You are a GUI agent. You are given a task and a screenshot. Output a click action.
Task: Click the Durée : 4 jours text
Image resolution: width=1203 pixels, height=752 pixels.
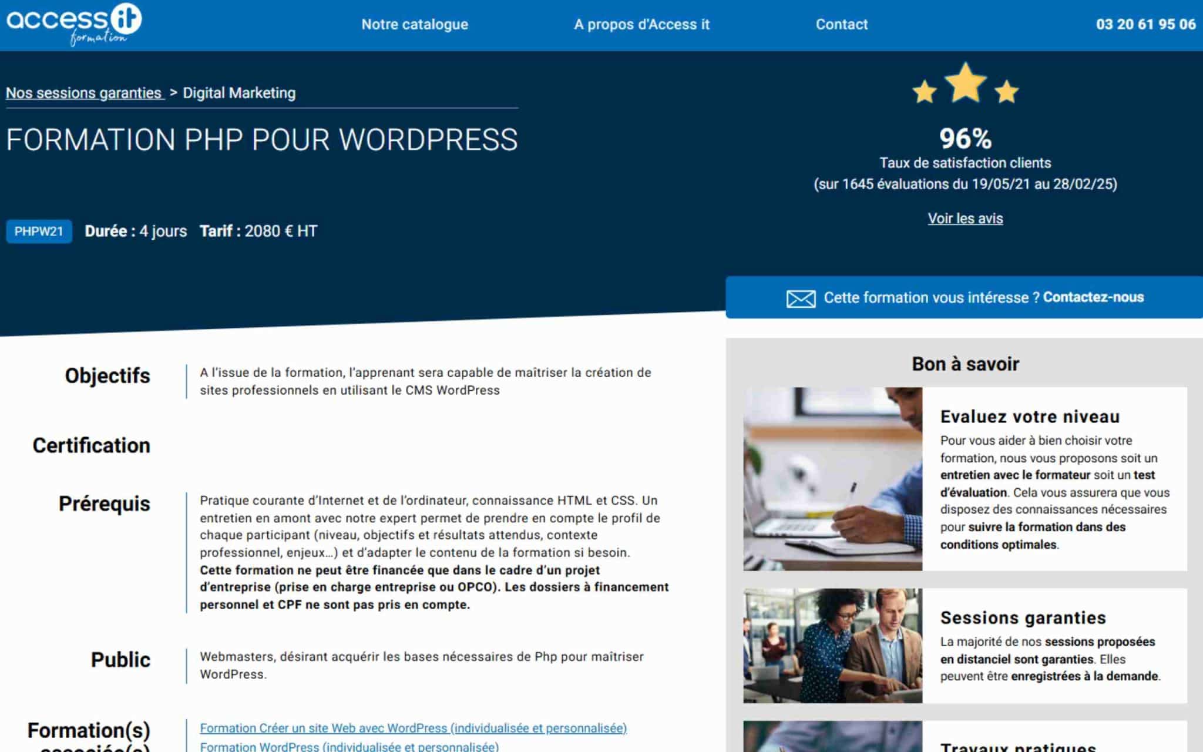coord(136,231)
